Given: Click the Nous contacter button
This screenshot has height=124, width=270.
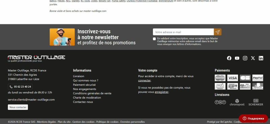Looking at the screenshot, I should pyautogui.click(x=18, y=107).
